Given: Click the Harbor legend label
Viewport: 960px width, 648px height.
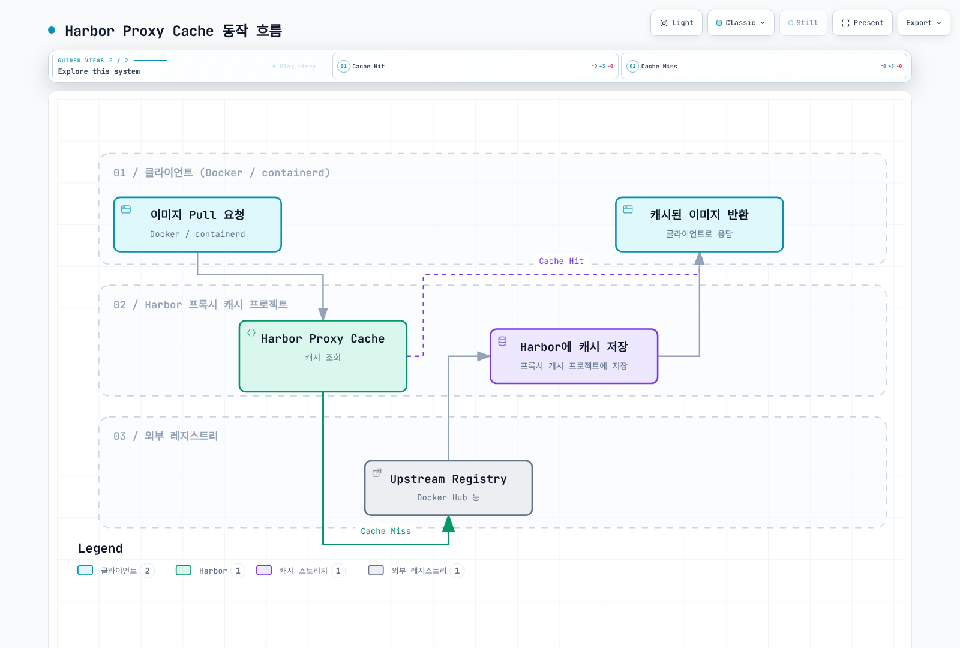Looking at the screenshot, I should (213, 571).
